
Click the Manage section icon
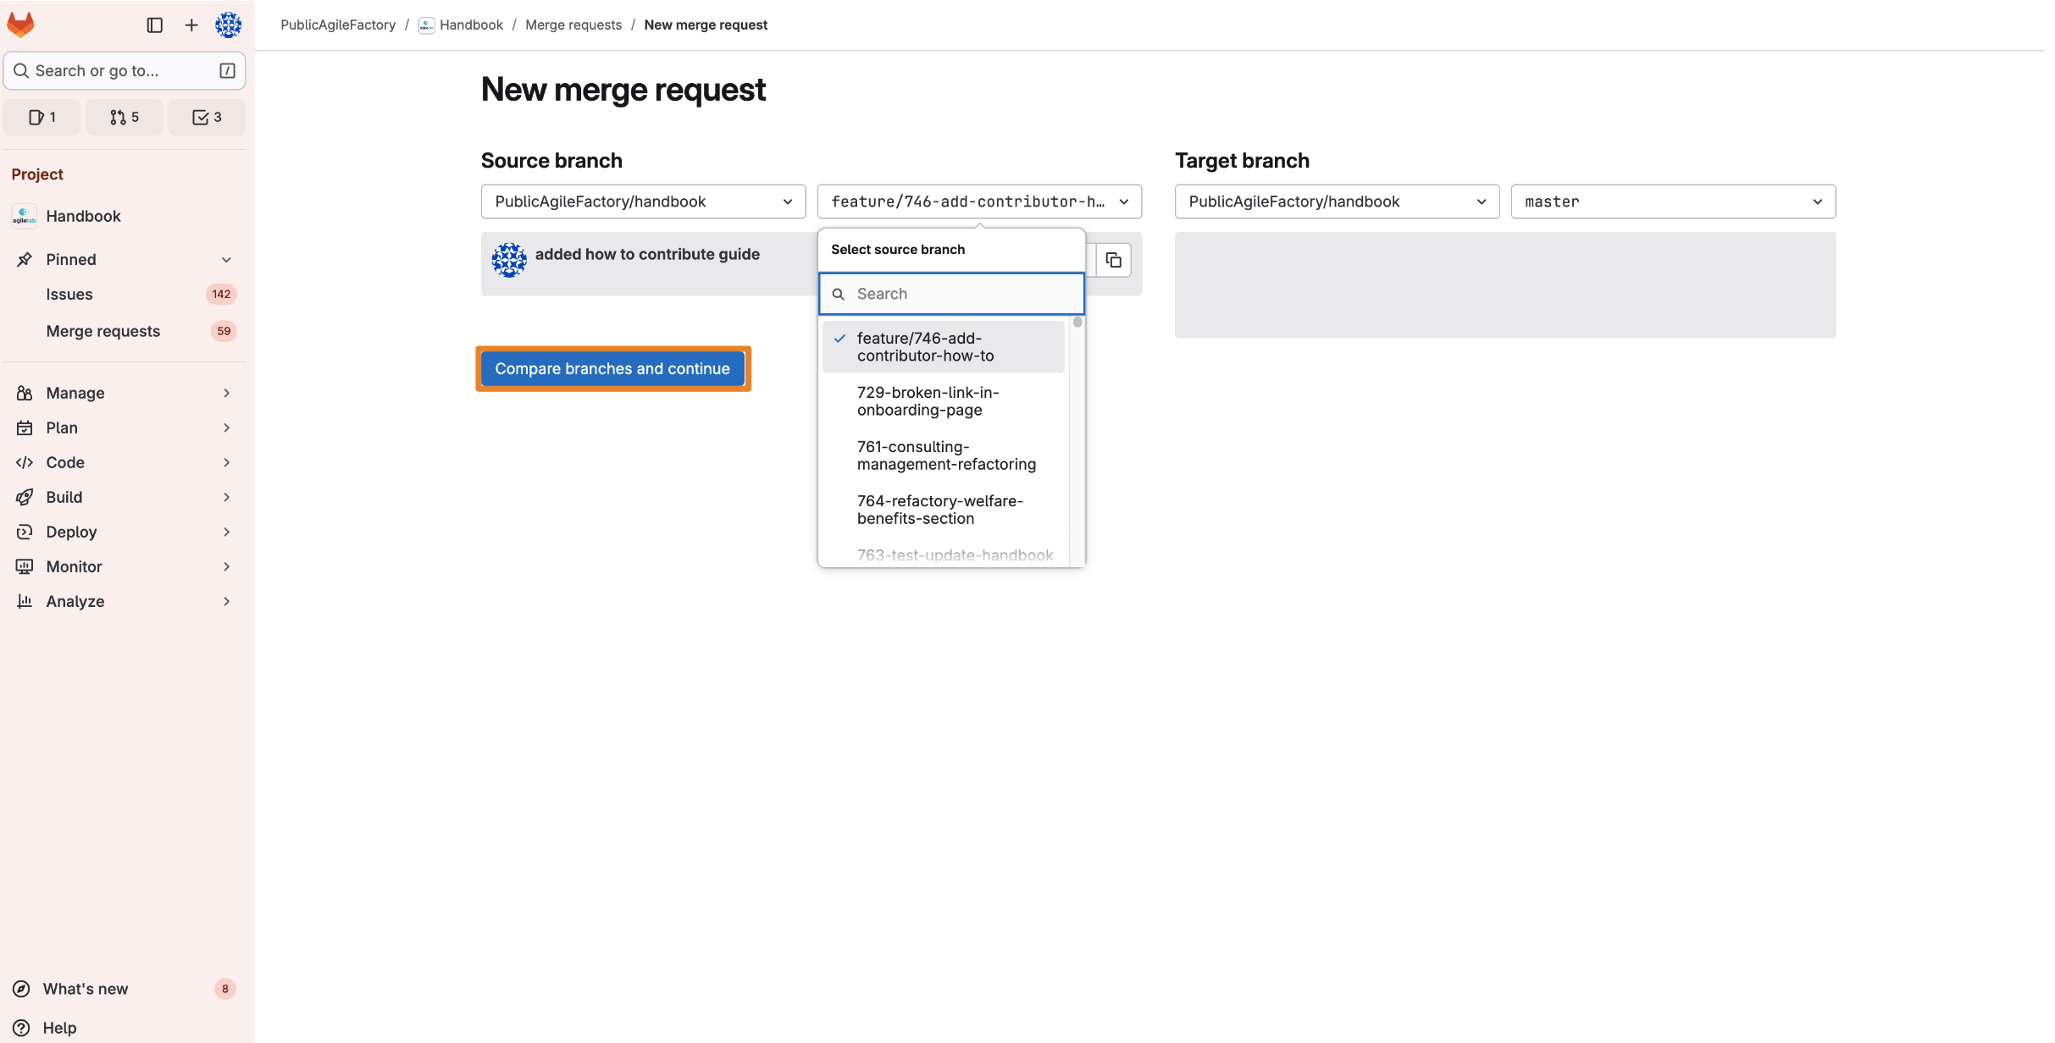[x=25, y=393]
